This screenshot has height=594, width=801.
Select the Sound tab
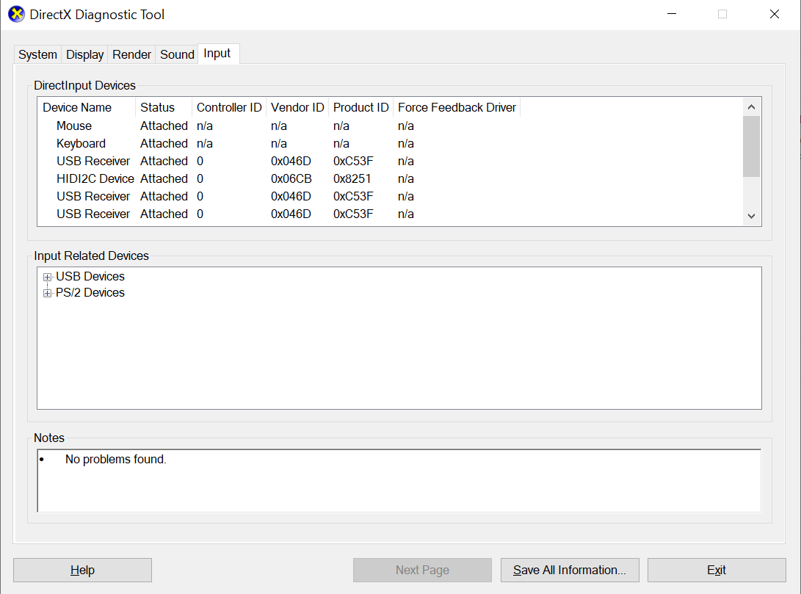[177, 54]
